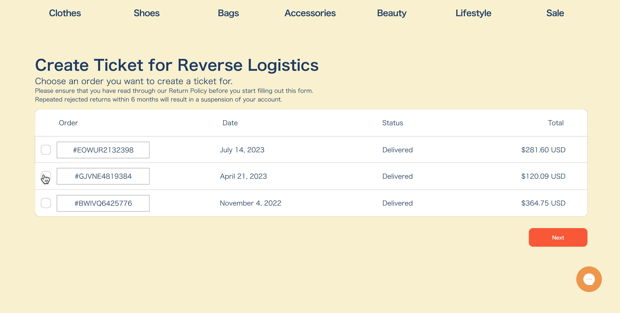Click the Order column header
The width and height of the screenshot is (620, 313).
(x=68, y=123)
